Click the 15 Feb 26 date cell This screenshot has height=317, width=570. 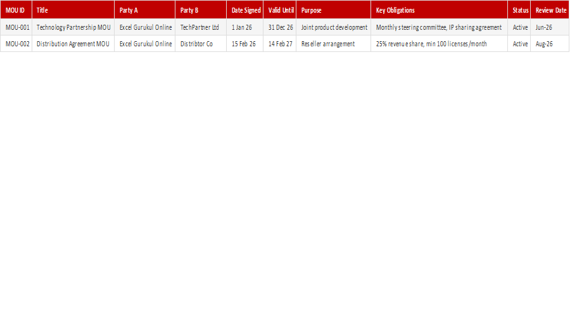click(244, 44)
